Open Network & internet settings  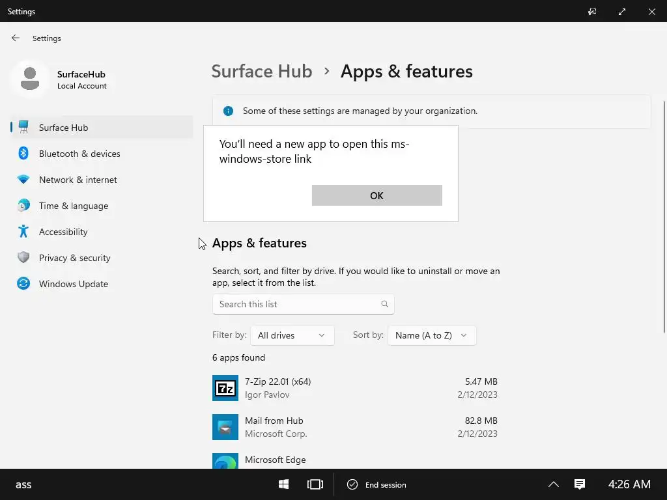coord(101,180)
